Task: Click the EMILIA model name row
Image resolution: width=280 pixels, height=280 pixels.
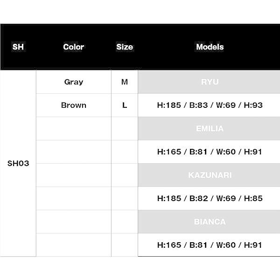Action: [x=210, y=129]
